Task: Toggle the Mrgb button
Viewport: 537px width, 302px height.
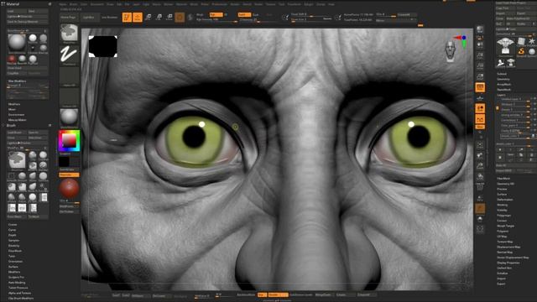Action: (x=201, y=15)
